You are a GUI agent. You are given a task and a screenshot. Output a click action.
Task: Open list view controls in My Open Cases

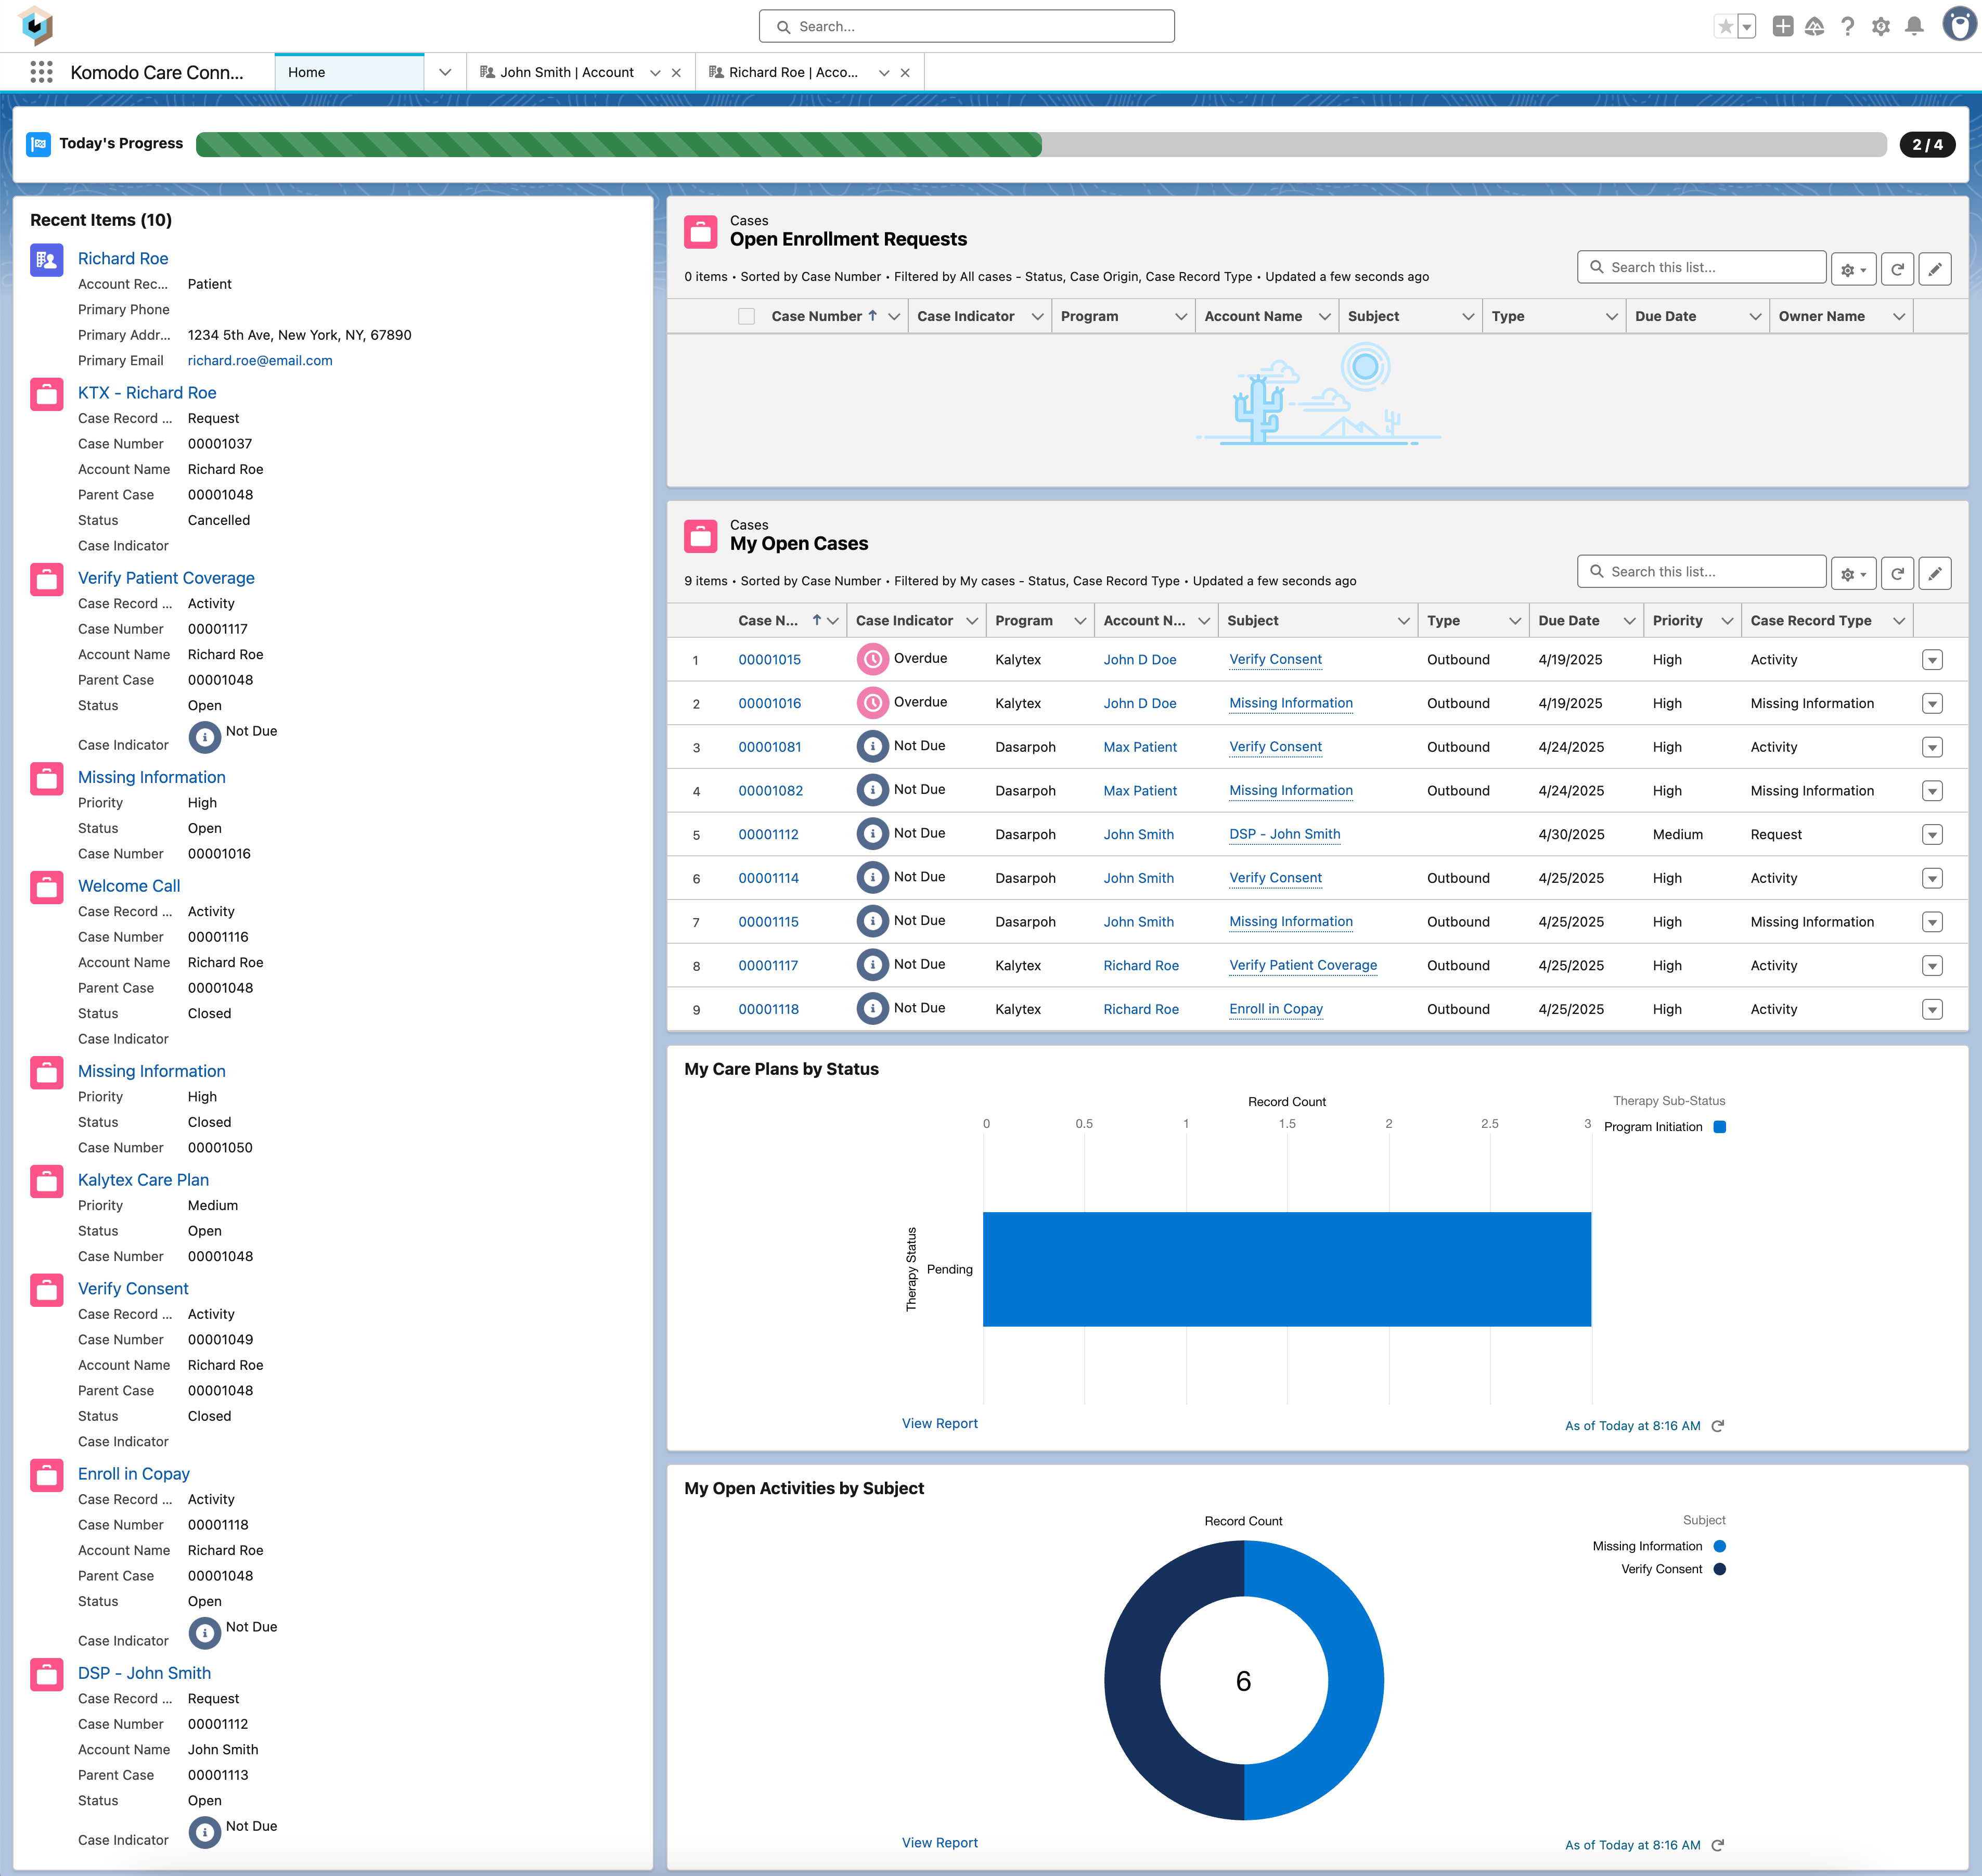pyautogui.click(x=1853, y=573)
